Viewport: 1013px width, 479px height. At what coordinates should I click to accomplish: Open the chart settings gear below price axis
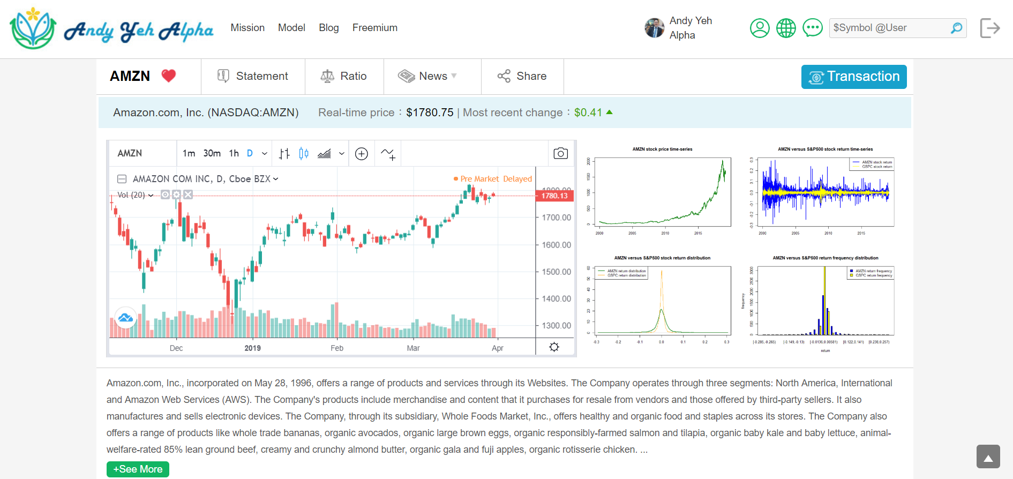click(x=554, y=347)
